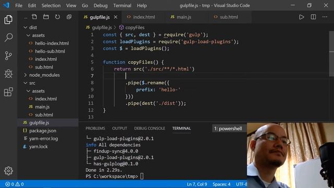Open the Go menu

(85, 6)
